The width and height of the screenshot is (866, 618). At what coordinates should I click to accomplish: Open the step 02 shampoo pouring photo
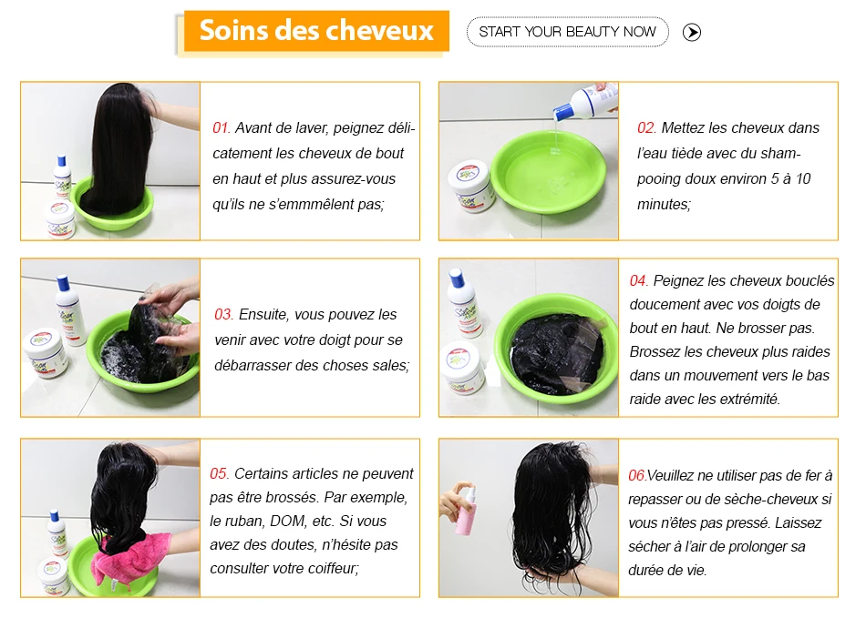(x=529, y=161)
